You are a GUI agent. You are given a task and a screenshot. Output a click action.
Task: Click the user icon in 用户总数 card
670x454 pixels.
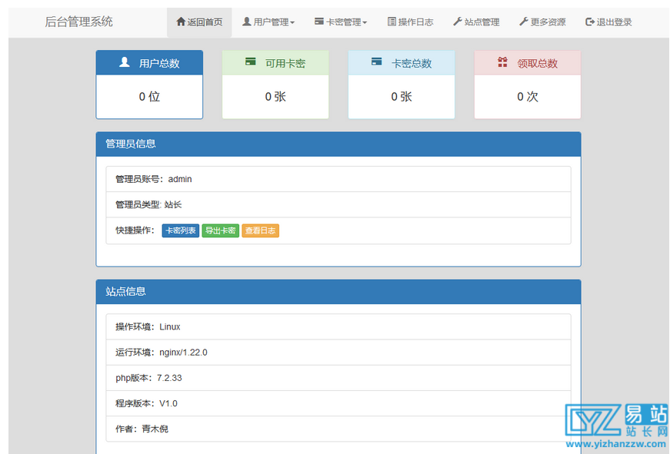(125, 63)
